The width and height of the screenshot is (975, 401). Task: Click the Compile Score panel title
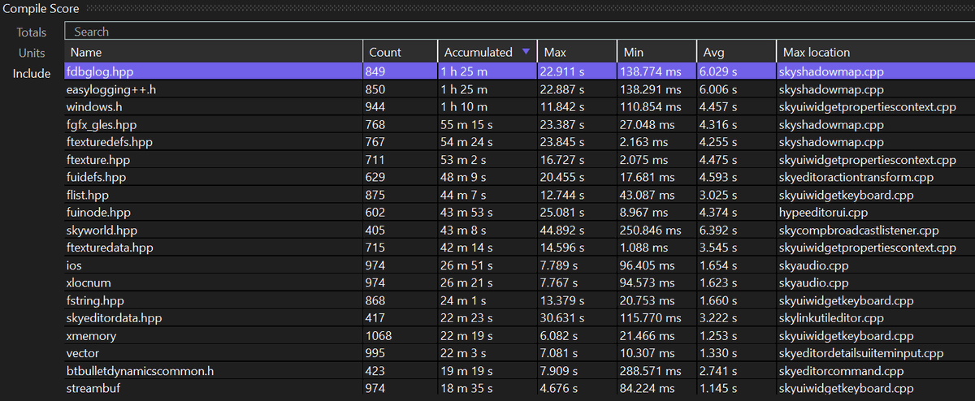pos(41,7)
